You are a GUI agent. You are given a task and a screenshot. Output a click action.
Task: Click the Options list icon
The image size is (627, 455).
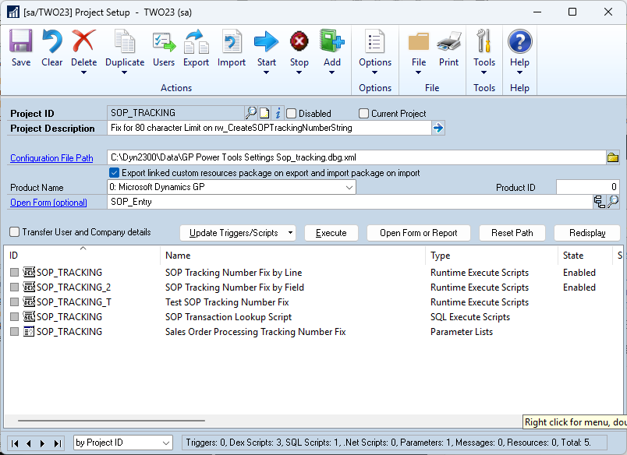[x=374, y=41]
